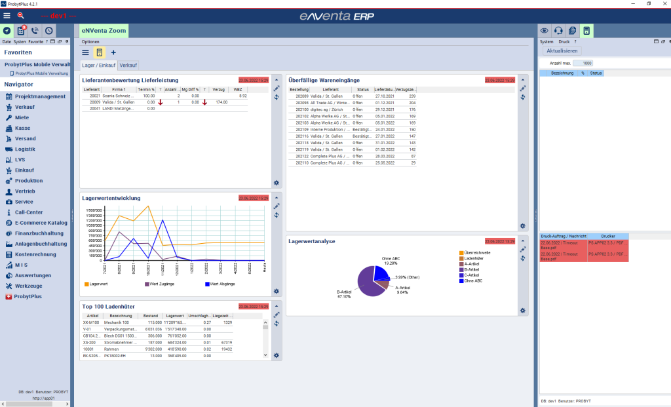Open the task list icon with red badge
The width and height of the screenshot is (671, 407).
(x=21, y=31)
